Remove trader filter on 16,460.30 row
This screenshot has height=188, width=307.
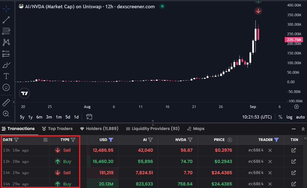click(x=270, y=161)
